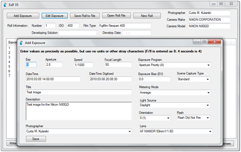Select exposure row 5 in the list
This screenshot has height=152, width=241.
pos(9,67)
